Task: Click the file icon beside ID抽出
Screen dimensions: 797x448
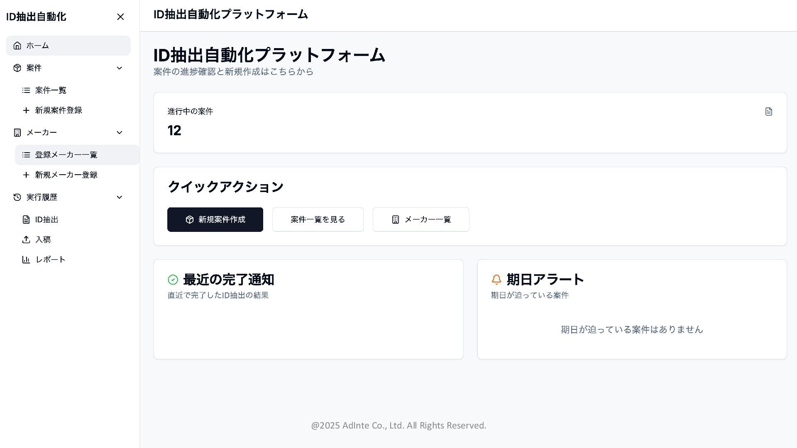Action: click(26, 220)
